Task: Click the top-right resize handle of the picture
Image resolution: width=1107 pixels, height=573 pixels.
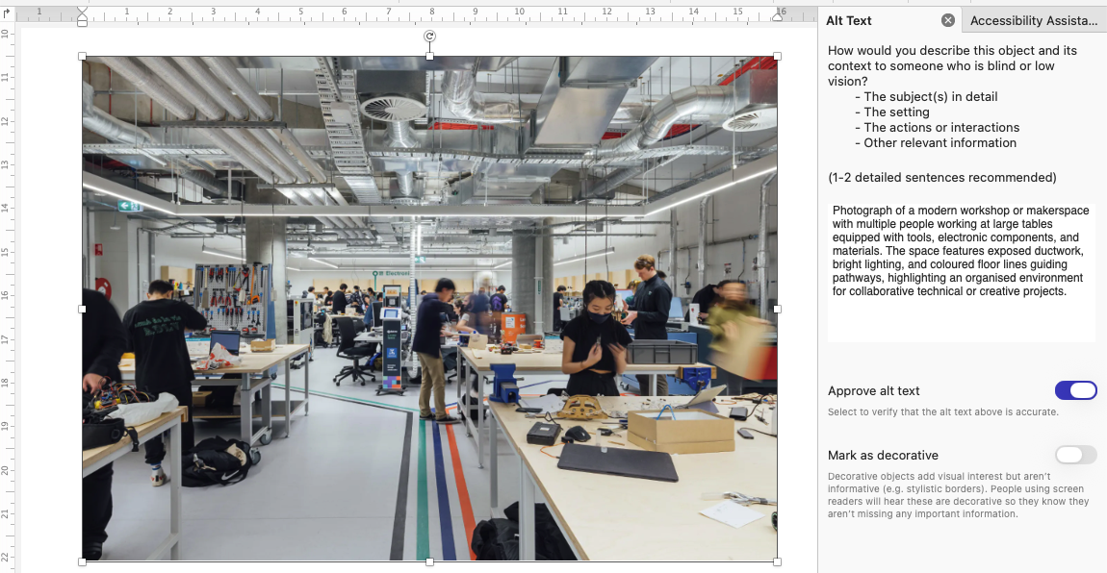Action: point(777,56)
